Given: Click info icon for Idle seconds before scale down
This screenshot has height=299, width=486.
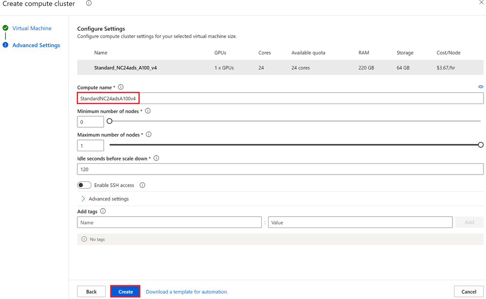Looking at the screenshot, I should pyautogui.click(x=157, y=158).
